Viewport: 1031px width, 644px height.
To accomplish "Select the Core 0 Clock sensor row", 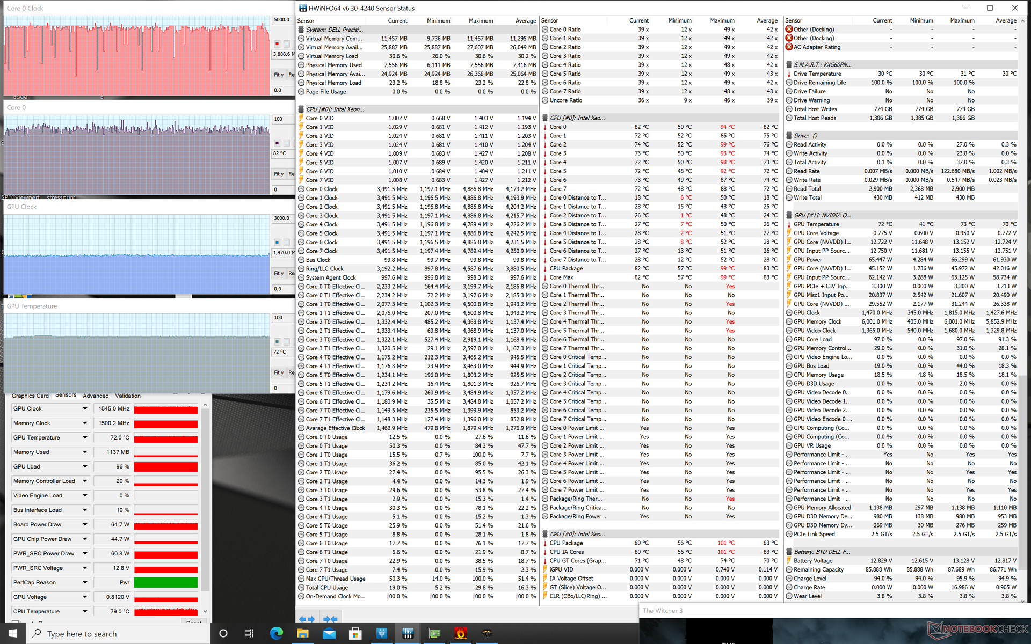I will (417, 189).
